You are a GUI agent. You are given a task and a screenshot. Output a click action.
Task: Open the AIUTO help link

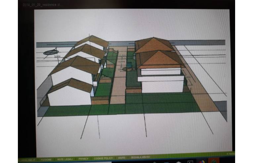122,158
